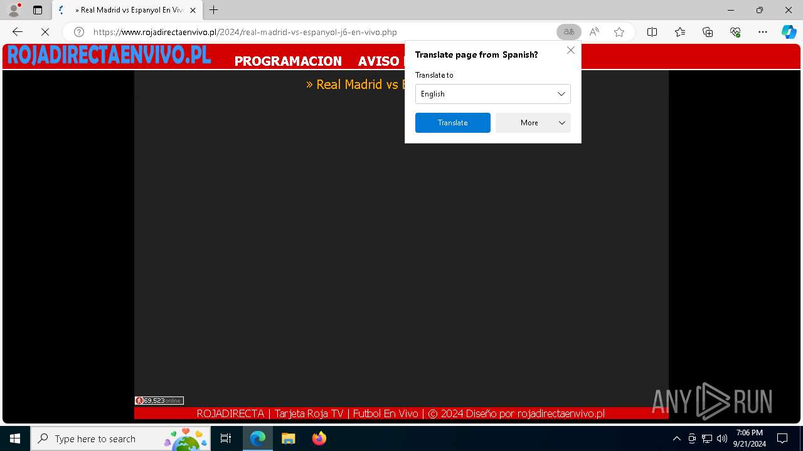Click the ROJADIRECTAENVIVO.PL logo
This screenshot has height=451, width=803.
click(x=109, y=55)
